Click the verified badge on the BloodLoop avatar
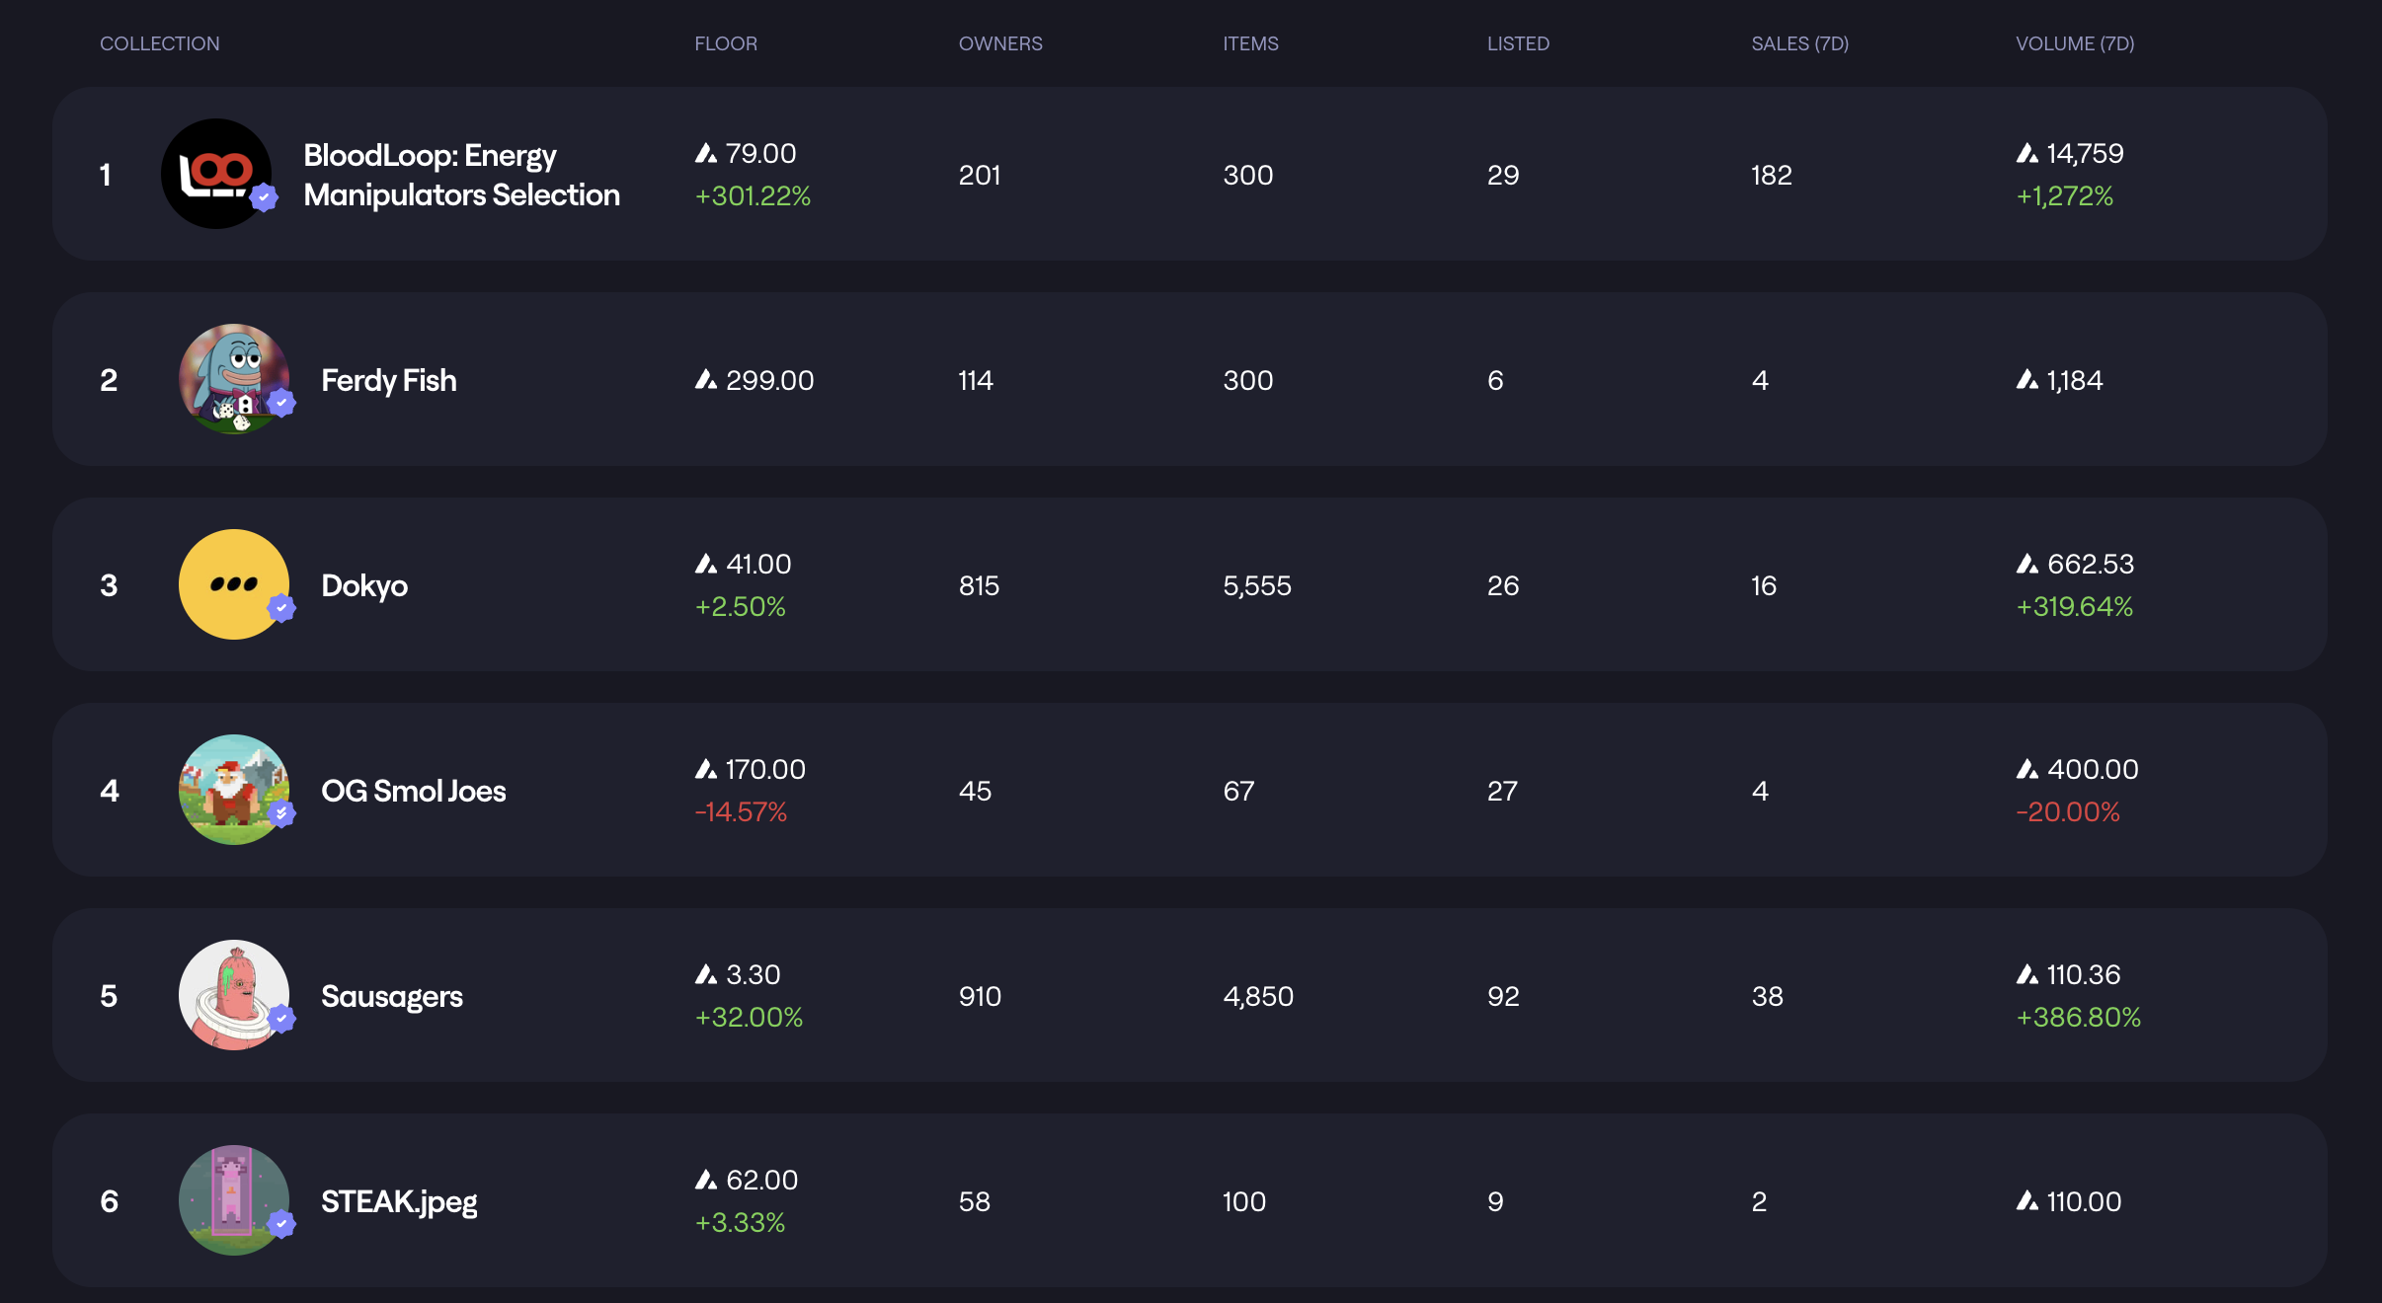Screen dimensions: 2382x1303 point(264,197)
